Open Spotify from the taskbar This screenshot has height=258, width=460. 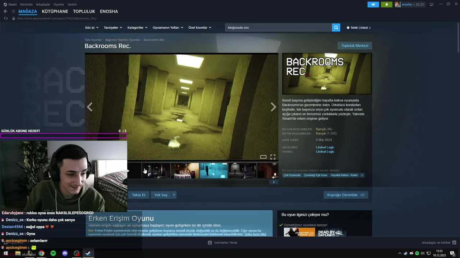(53, 253)
